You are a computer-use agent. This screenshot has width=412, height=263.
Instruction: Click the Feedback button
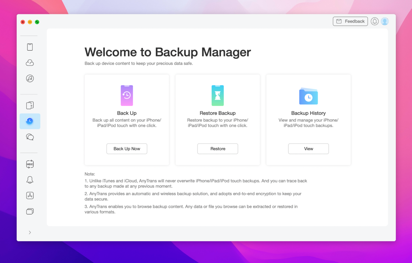350,21
